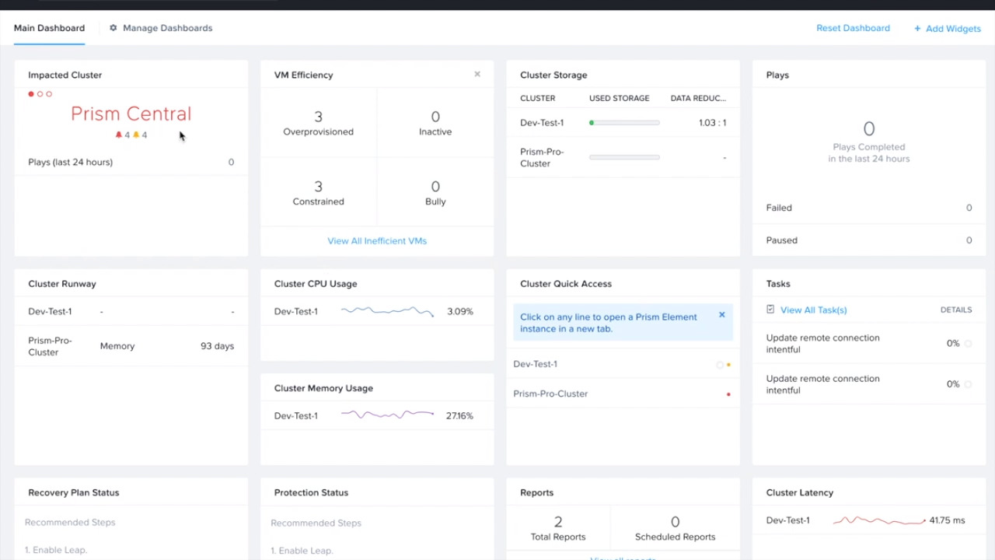
Task: Click the Paused plays row
Action: coord(868,240)
